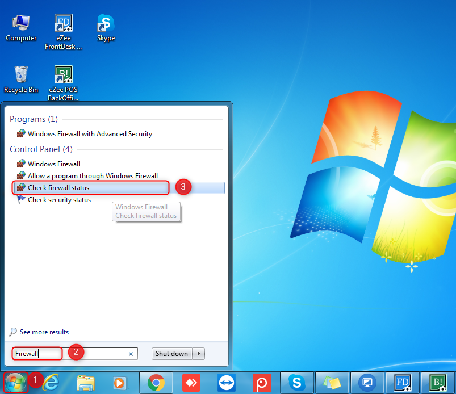Open eZee FrontDesk desktop shortcut

[64, 32]
